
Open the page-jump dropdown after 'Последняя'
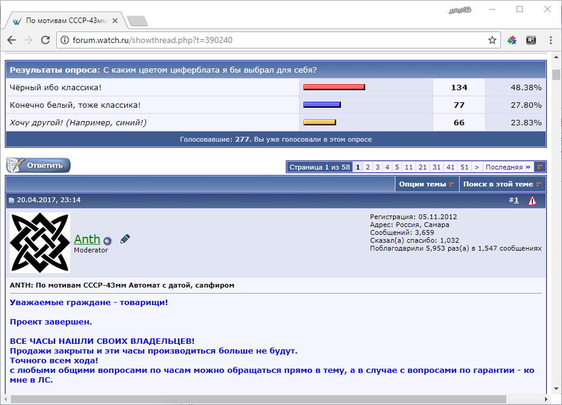point(539,167)
